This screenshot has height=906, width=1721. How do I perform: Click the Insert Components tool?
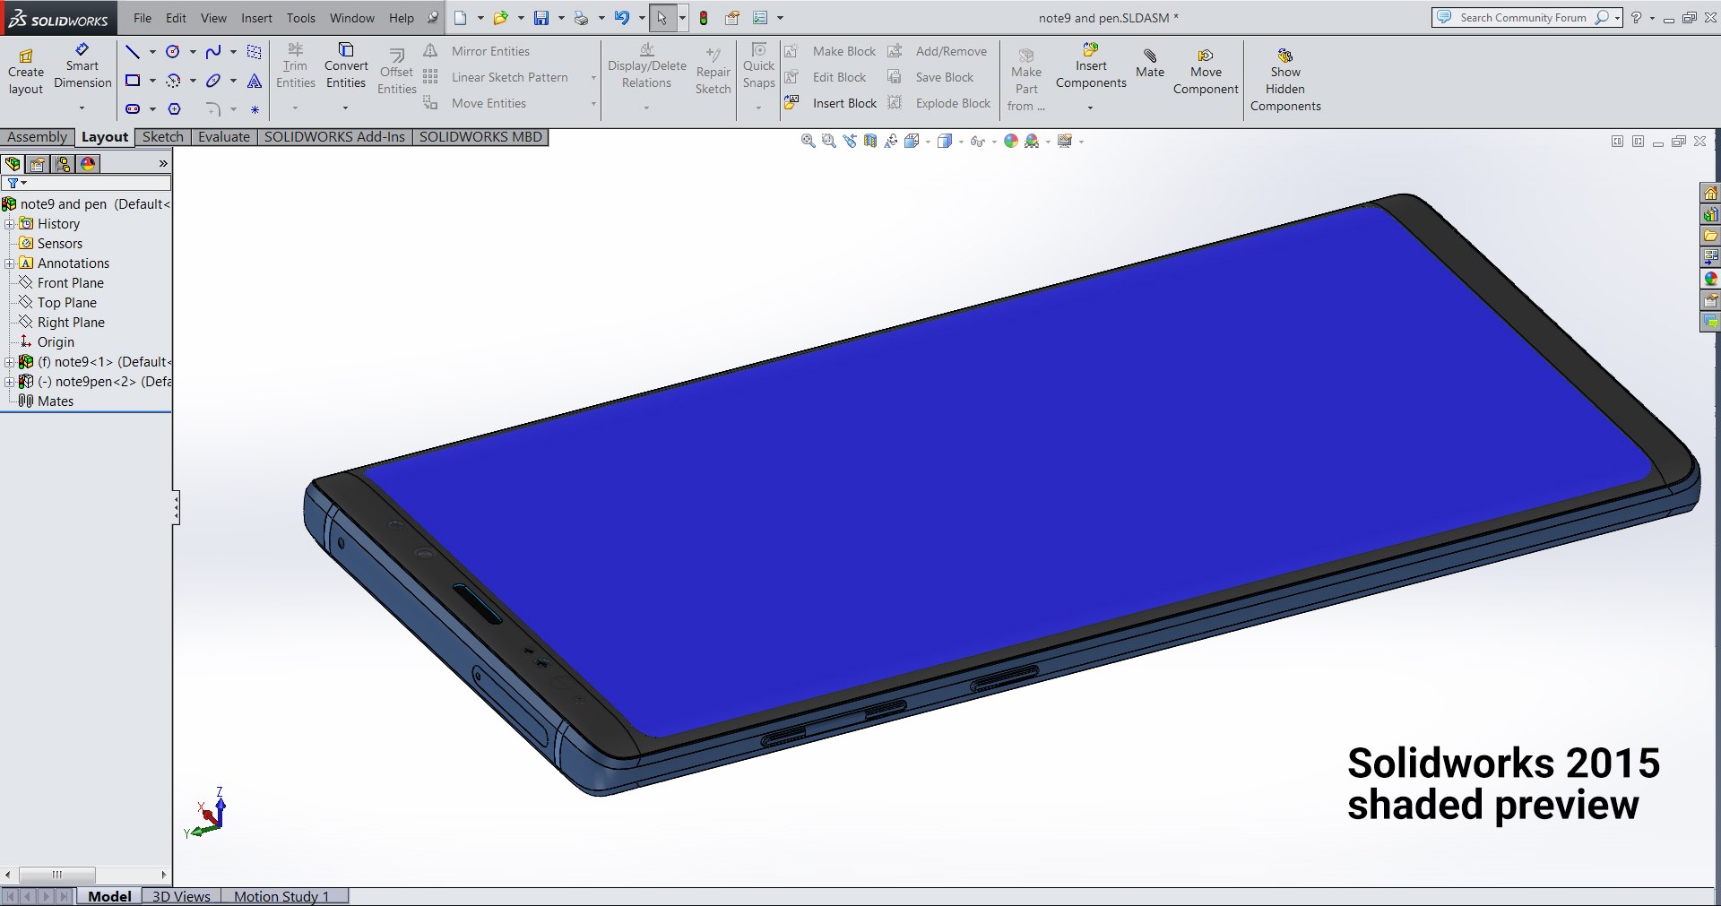tap(1091, 65)
